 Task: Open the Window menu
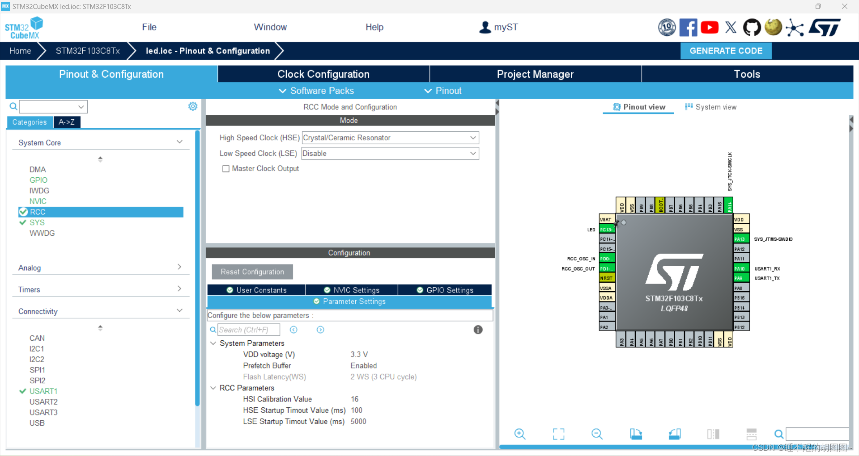point(270,27)
